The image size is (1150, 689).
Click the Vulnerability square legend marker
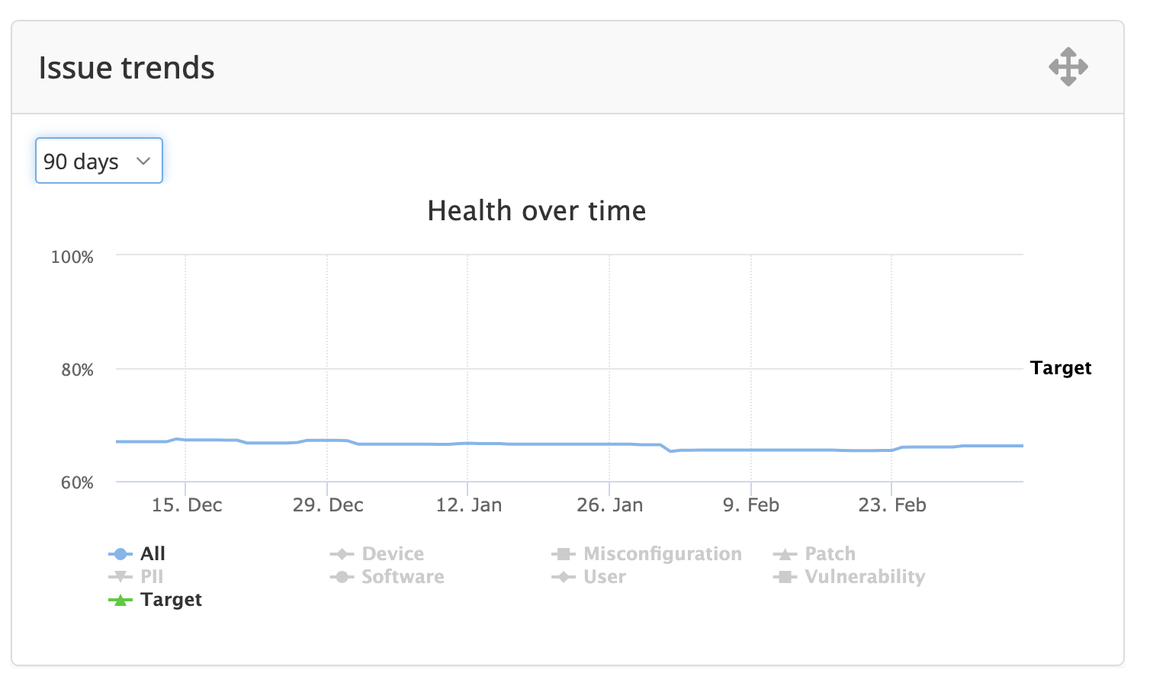pyautogui.click(x=785, y=577)
